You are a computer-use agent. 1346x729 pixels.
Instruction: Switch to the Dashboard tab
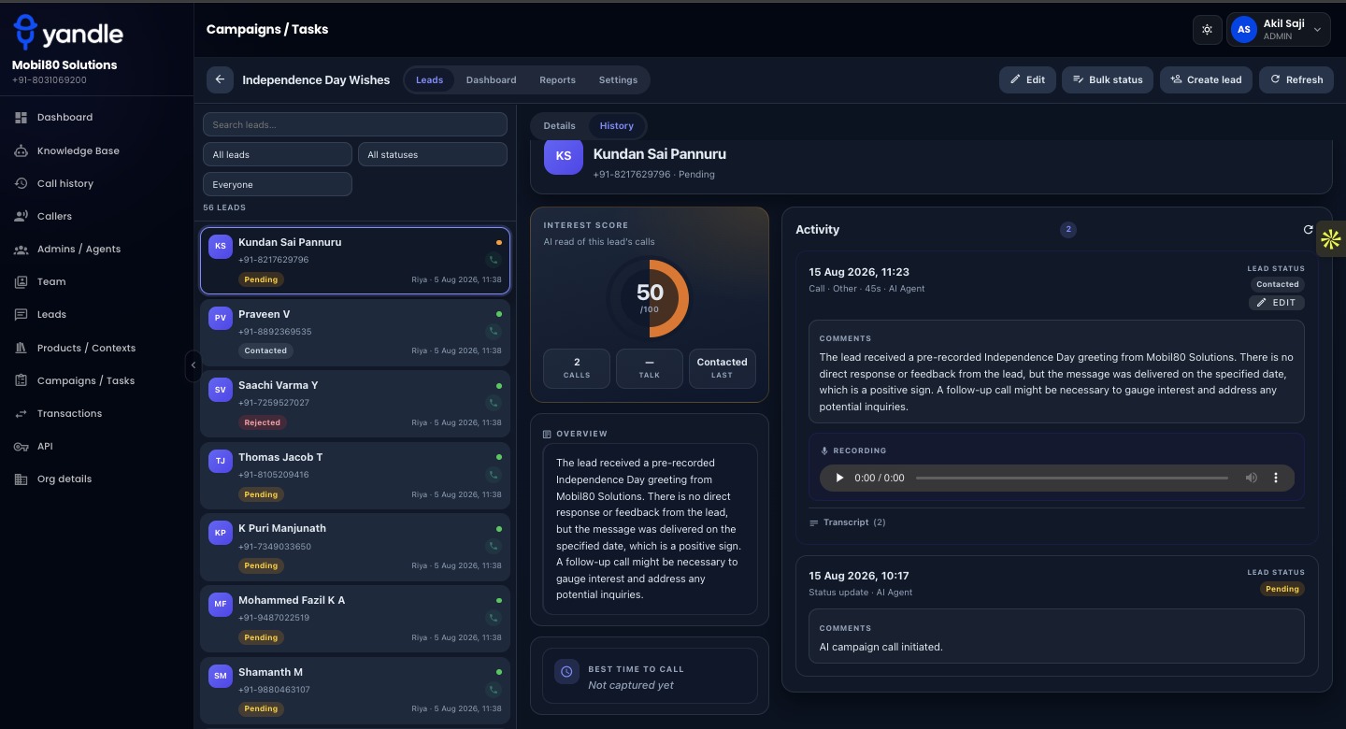coord(491,80)
